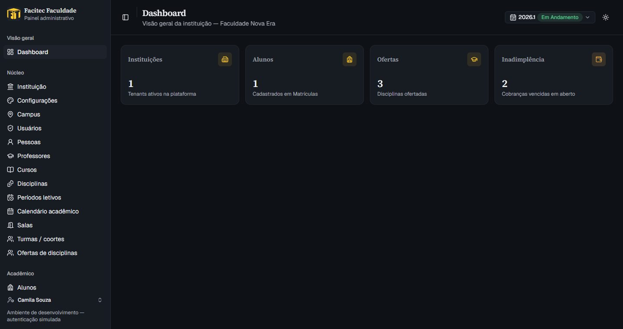Click the Instituição bank icon

pos(10,87)
